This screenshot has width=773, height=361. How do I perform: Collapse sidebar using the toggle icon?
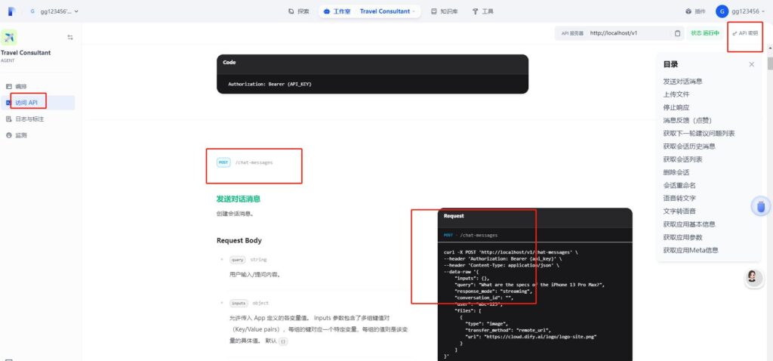point(70,37)
